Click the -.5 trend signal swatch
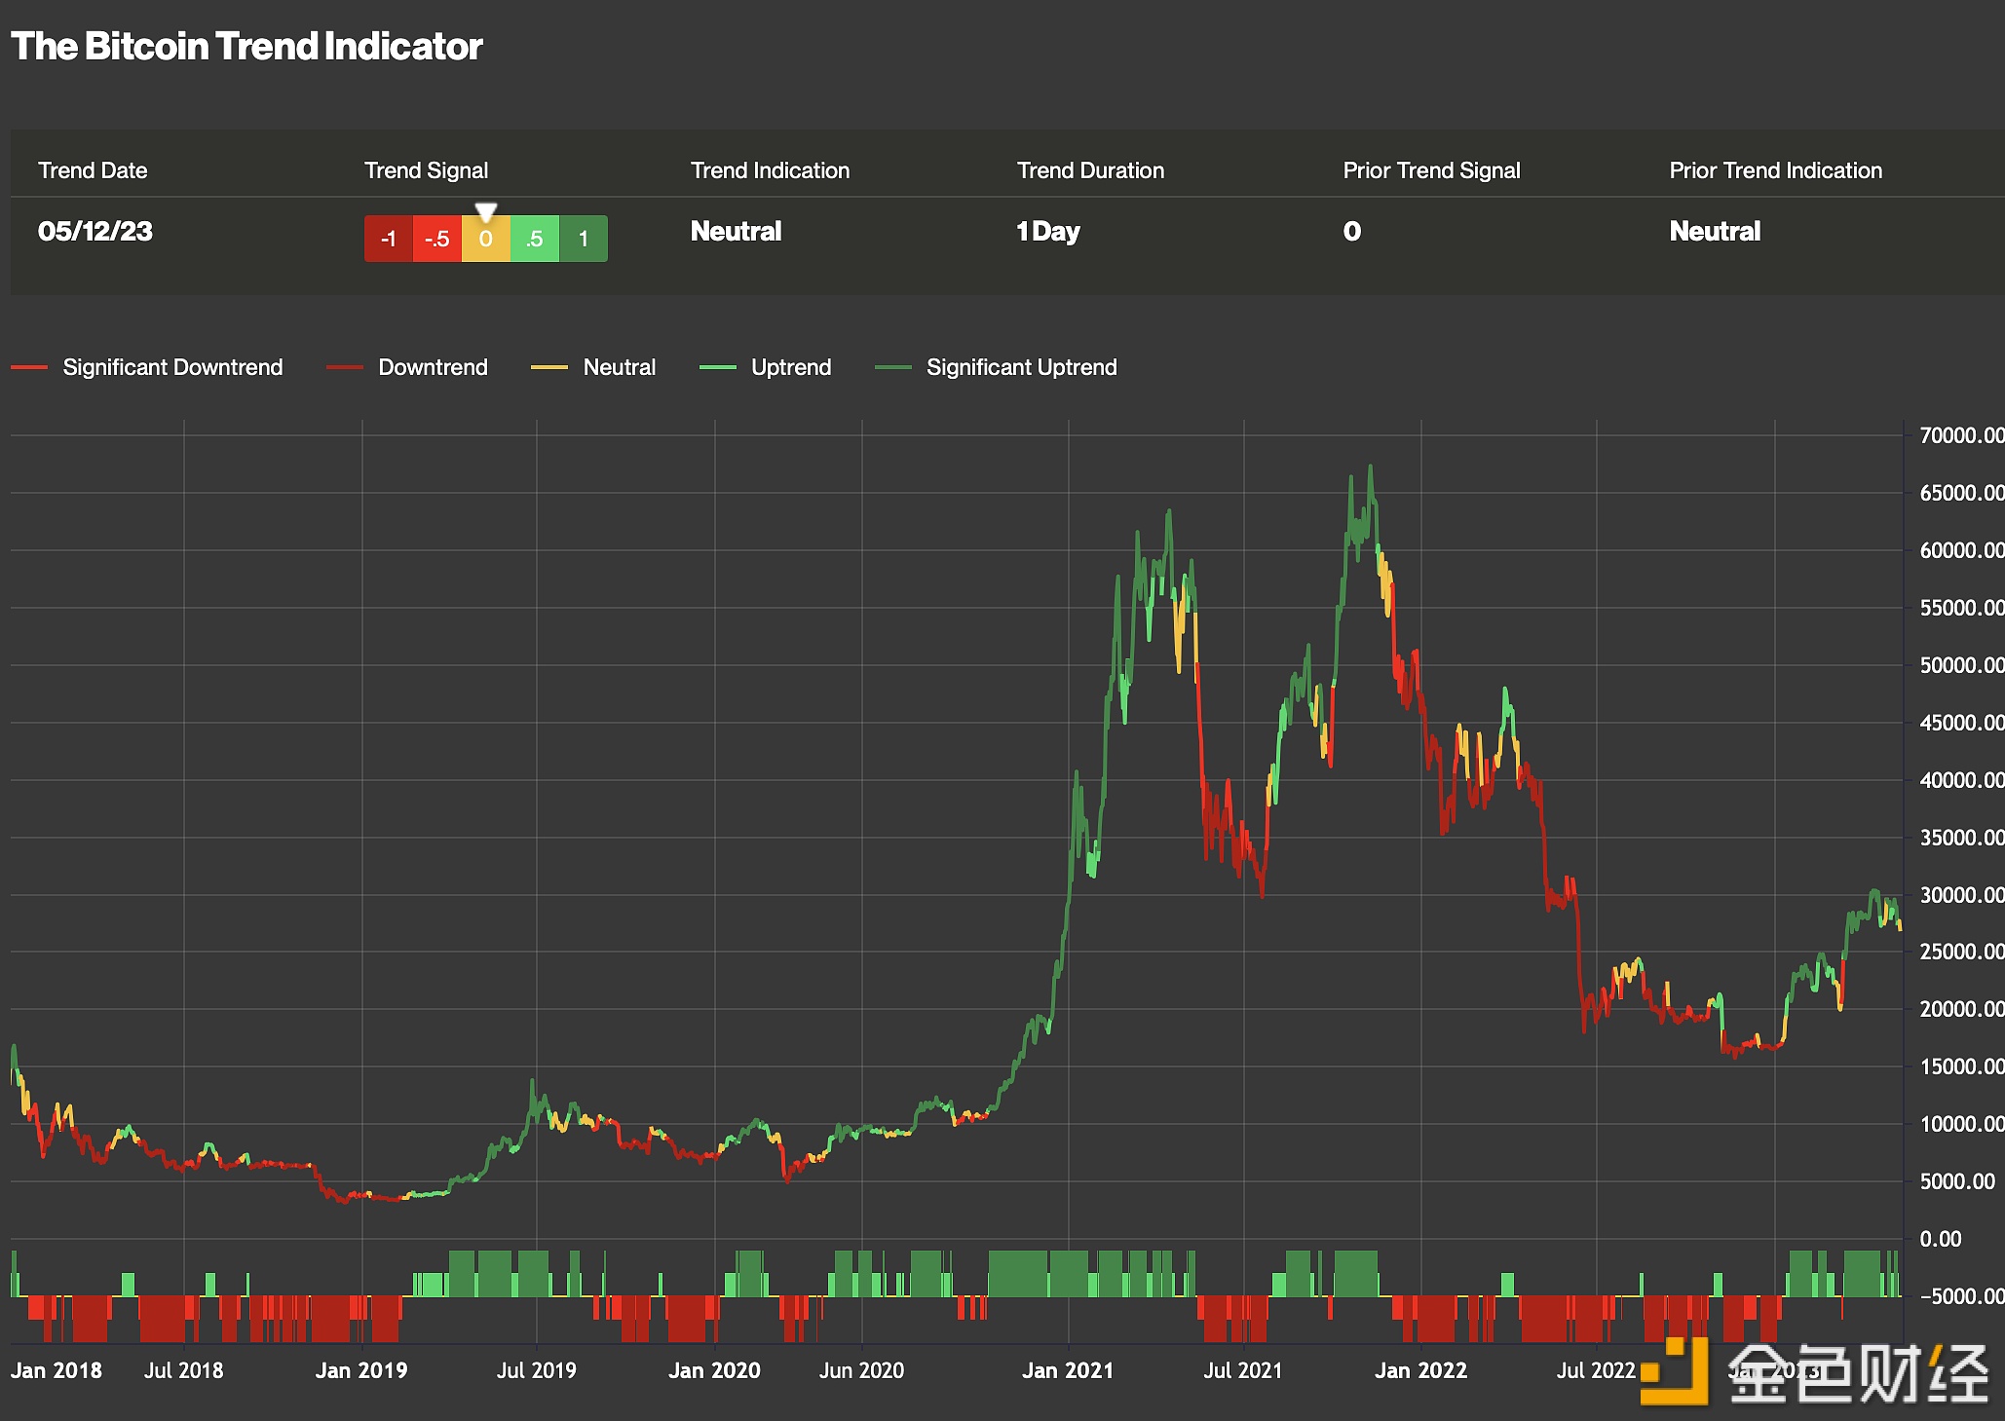Screen dimensions: 2005x1421 point(436,239)
